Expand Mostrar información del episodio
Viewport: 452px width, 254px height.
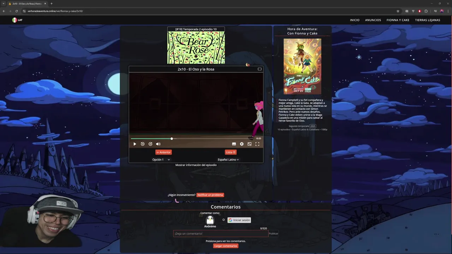pyautogui.click(x=196, y=165)
